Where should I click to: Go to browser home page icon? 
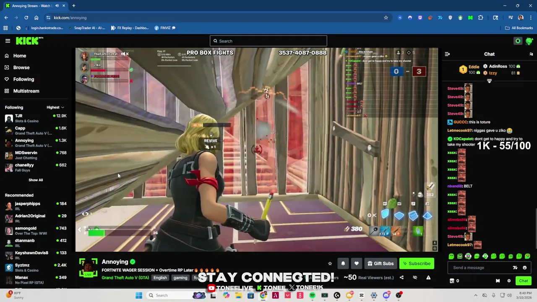click(36, 18)
